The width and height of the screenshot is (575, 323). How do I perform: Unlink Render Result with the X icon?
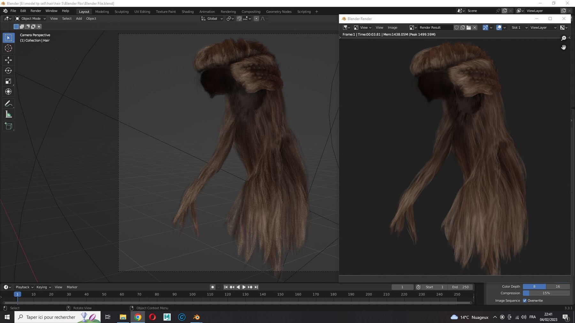(x=475, y=27)
